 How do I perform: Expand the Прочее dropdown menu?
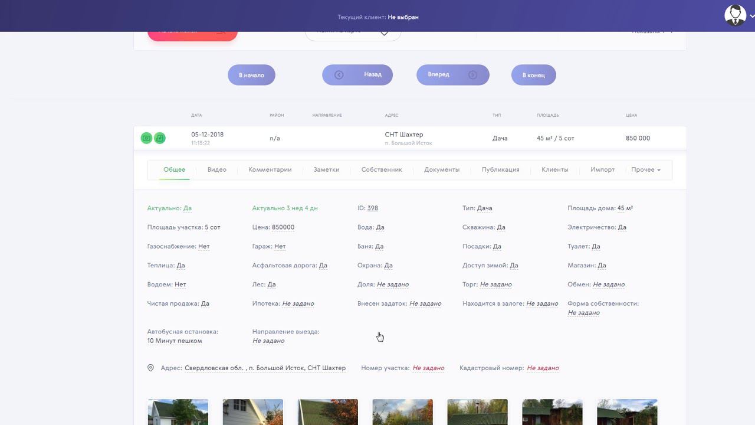(646, 169)
